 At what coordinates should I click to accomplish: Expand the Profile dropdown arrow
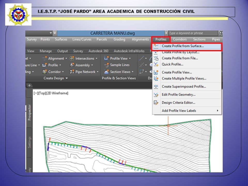tap(60, 65)
